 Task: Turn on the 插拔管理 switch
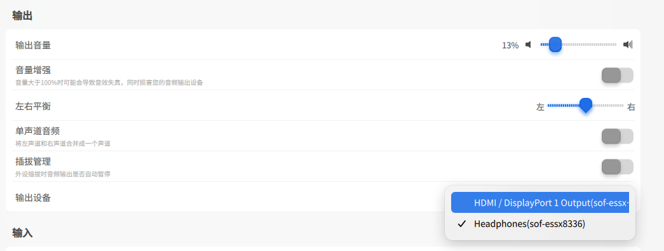pos(618,166)
